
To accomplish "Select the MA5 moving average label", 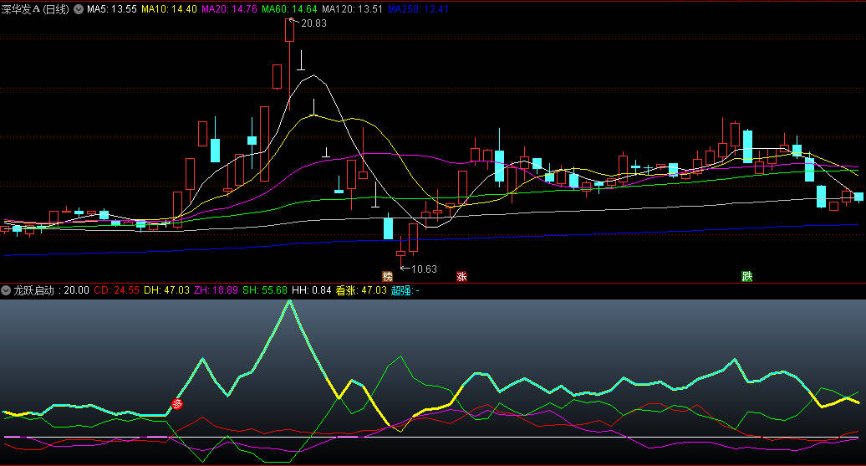I will pos(112,9).
